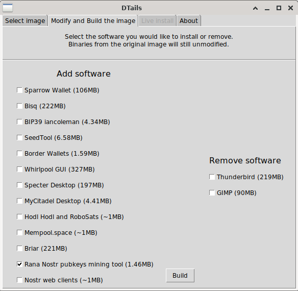Mark Thunderbird (219MB) for removal
298x291 pixels.
coord(212,177)
